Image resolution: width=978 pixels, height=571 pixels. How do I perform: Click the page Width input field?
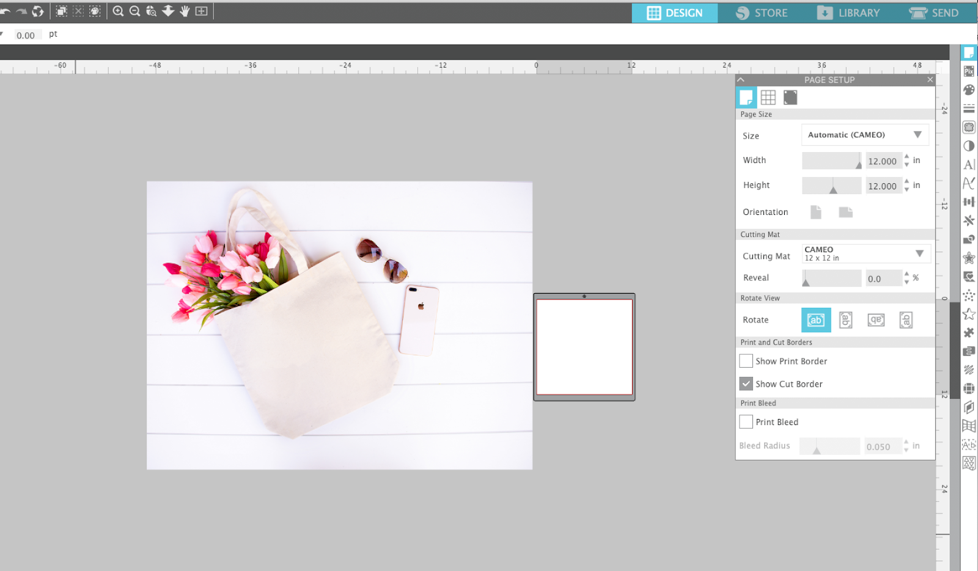(884, 161)
